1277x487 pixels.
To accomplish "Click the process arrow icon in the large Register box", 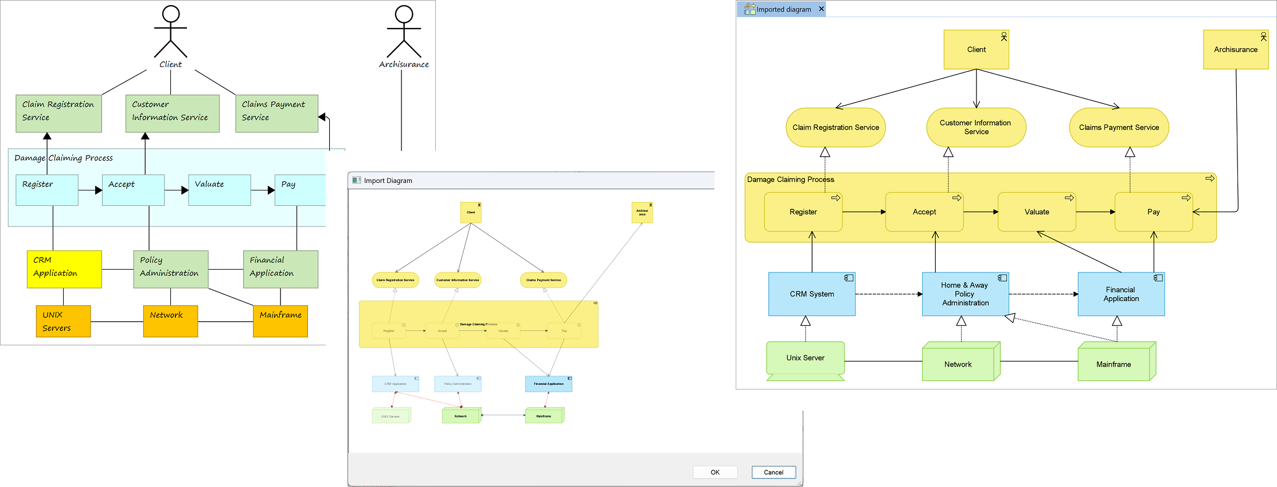I will [x=835, y=198].
